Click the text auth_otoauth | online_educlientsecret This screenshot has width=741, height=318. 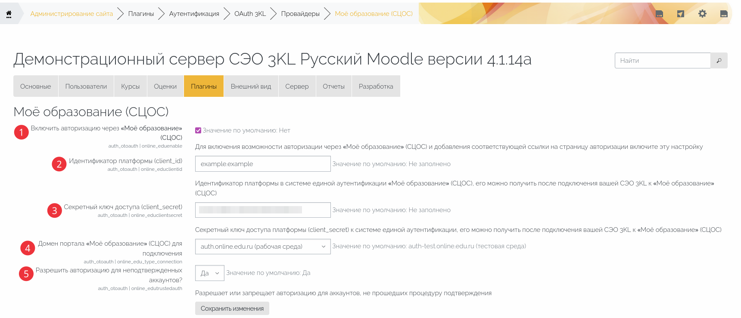coord(140,215)
